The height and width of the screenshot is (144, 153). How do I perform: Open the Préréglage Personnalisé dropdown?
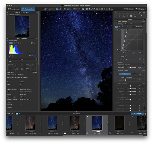pos(134,24)
